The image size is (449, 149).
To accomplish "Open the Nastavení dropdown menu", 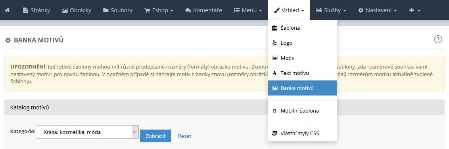I will [x=378, y=10].
